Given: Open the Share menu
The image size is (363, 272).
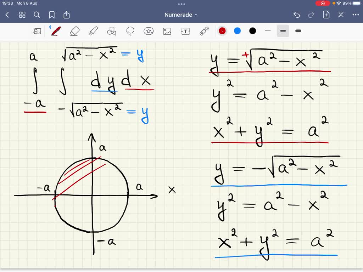Looking at the screenshot, I should click(67, 15).
